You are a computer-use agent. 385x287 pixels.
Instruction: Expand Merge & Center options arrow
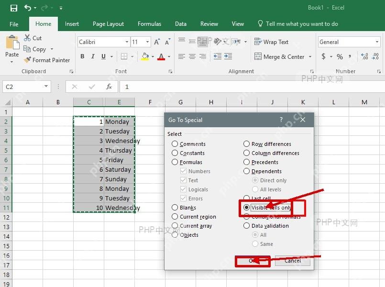(x=310, y=57)
